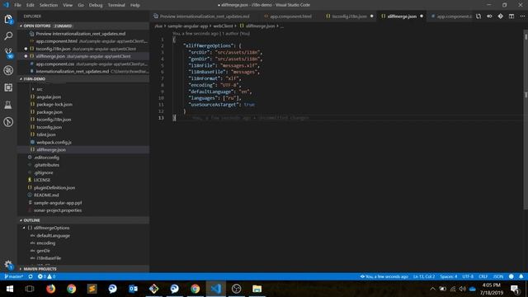528x297 pixels.
Task: Open app.component.css in Open Editors list
Action: [55, 64]
